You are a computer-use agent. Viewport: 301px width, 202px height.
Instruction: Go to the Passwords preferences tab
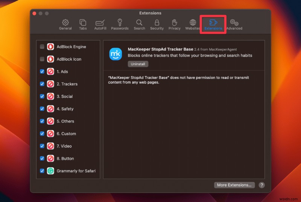(x=120, y=24)
